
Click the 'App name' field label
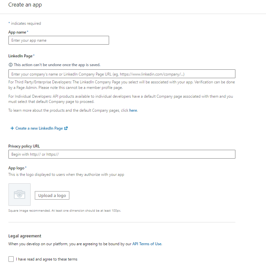(17, 32)
